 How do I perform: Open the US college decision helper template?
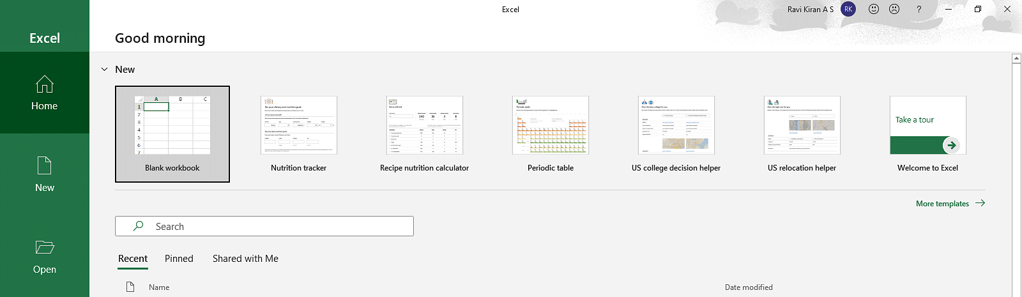[676, 134]
